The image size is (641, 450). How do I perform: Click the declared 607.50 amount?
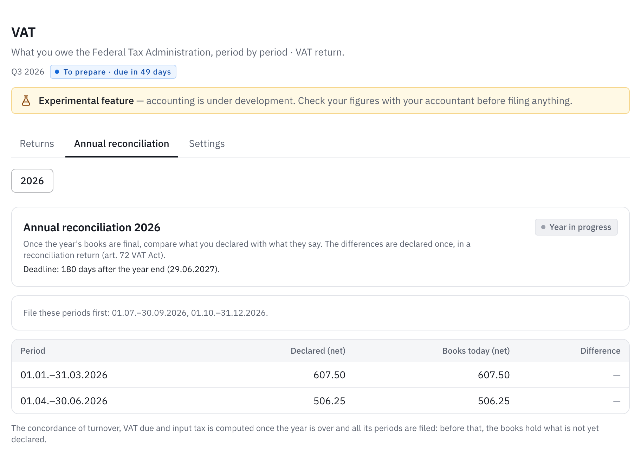(x=329, y=375)
